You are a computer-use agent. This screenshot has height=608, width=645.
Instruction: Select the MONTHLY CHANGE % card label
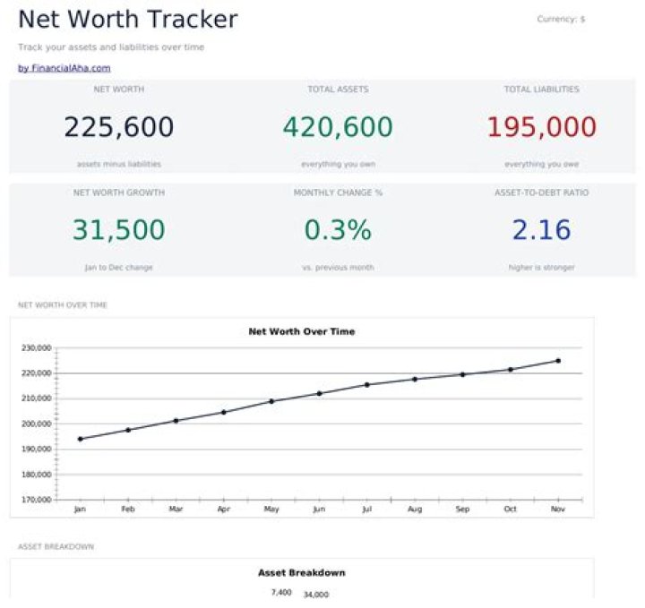tap(338, 193)
